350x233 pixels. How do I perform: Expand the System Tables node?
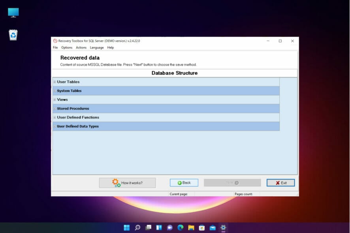coord(54,91)
